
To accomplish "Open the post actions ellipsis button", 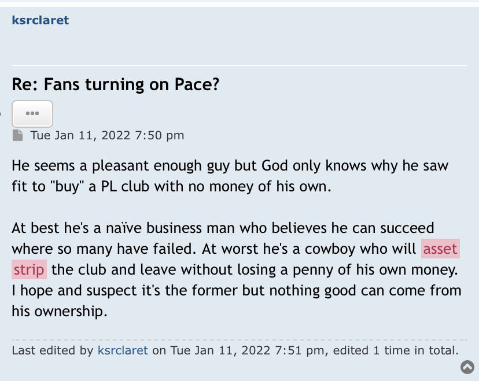I will 32,113.
